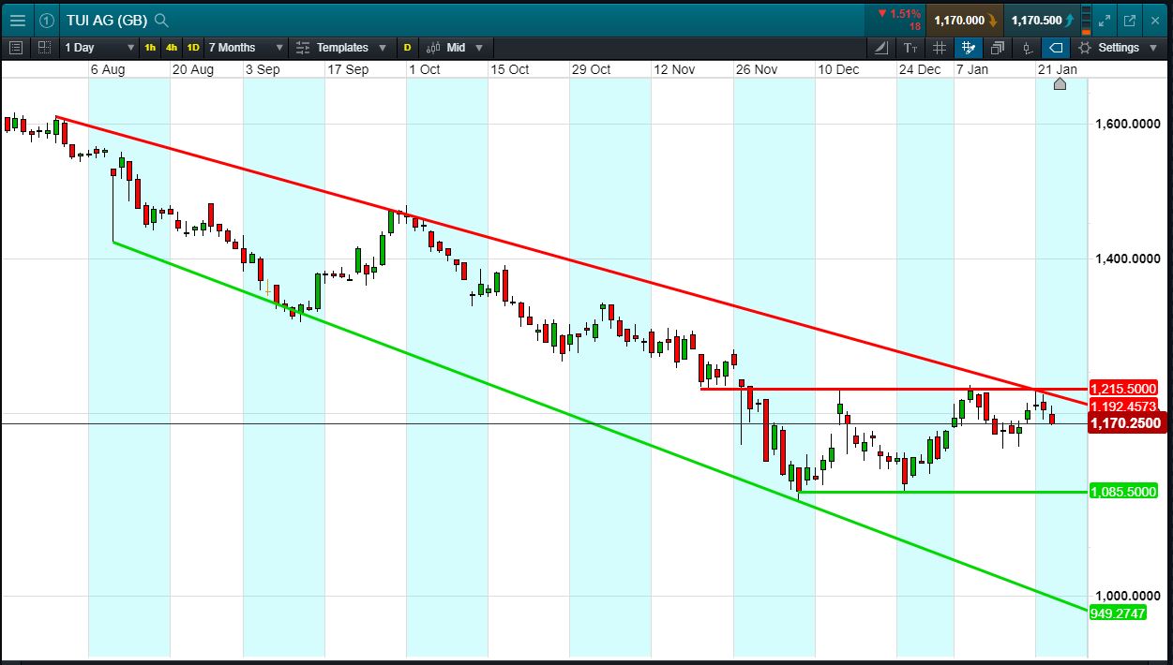Click the overlapping windows compare icon

pos(998,48)
